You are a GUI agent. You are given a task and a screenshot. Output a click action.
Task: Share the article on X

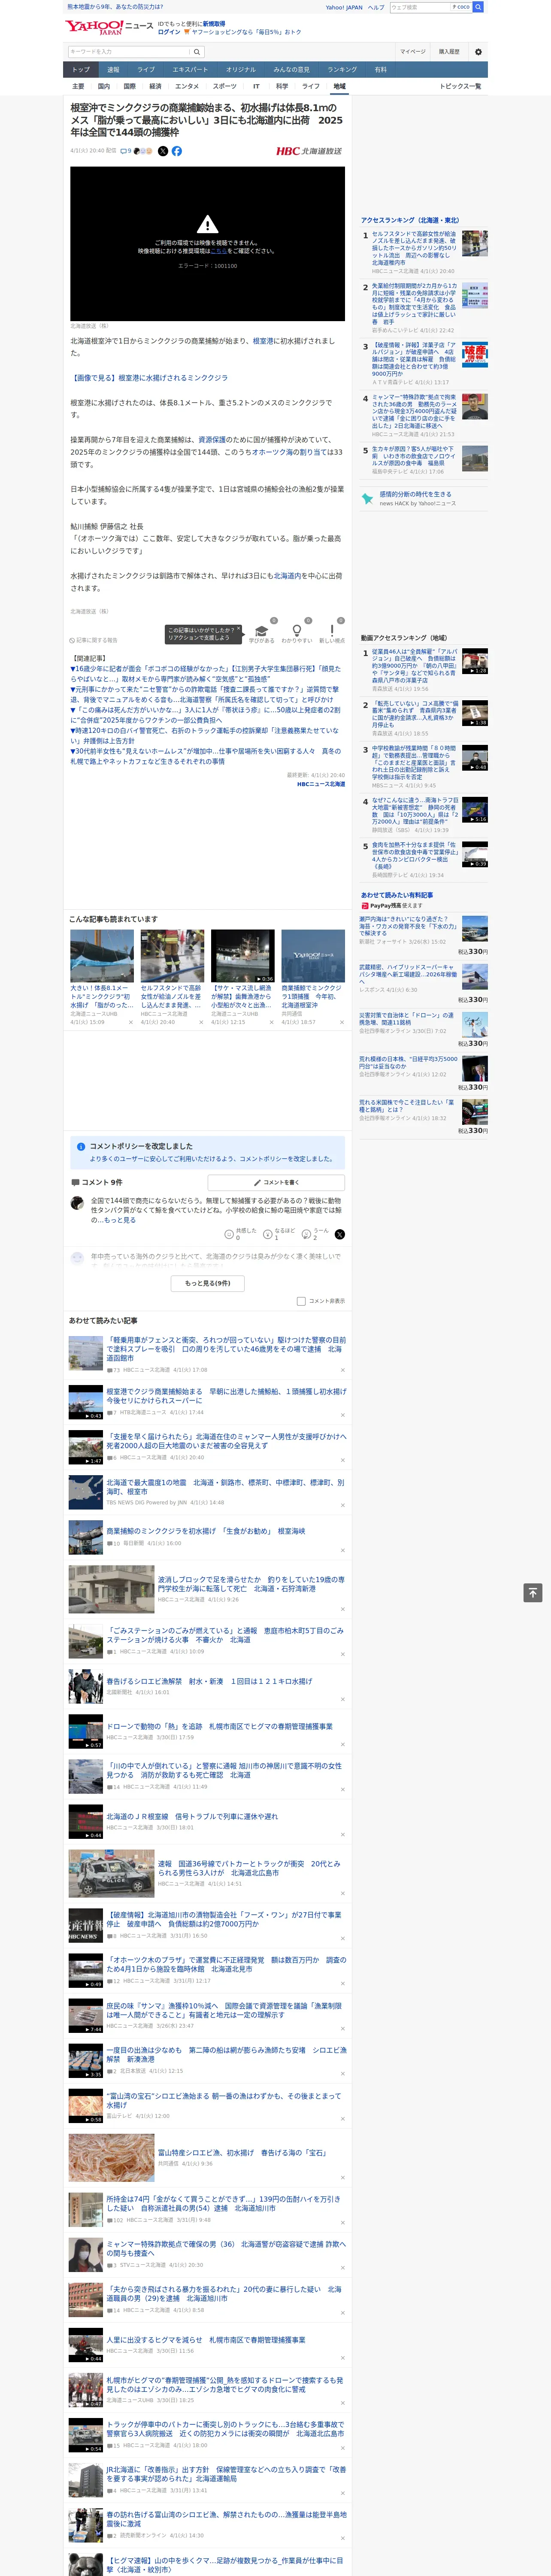[163, 151]
